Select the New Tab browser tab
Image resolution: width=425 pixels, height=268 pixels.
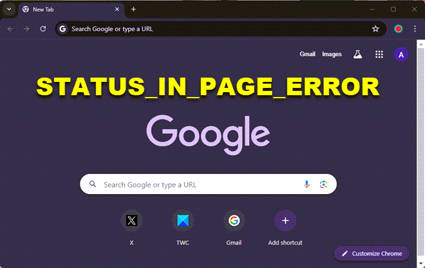72,10
